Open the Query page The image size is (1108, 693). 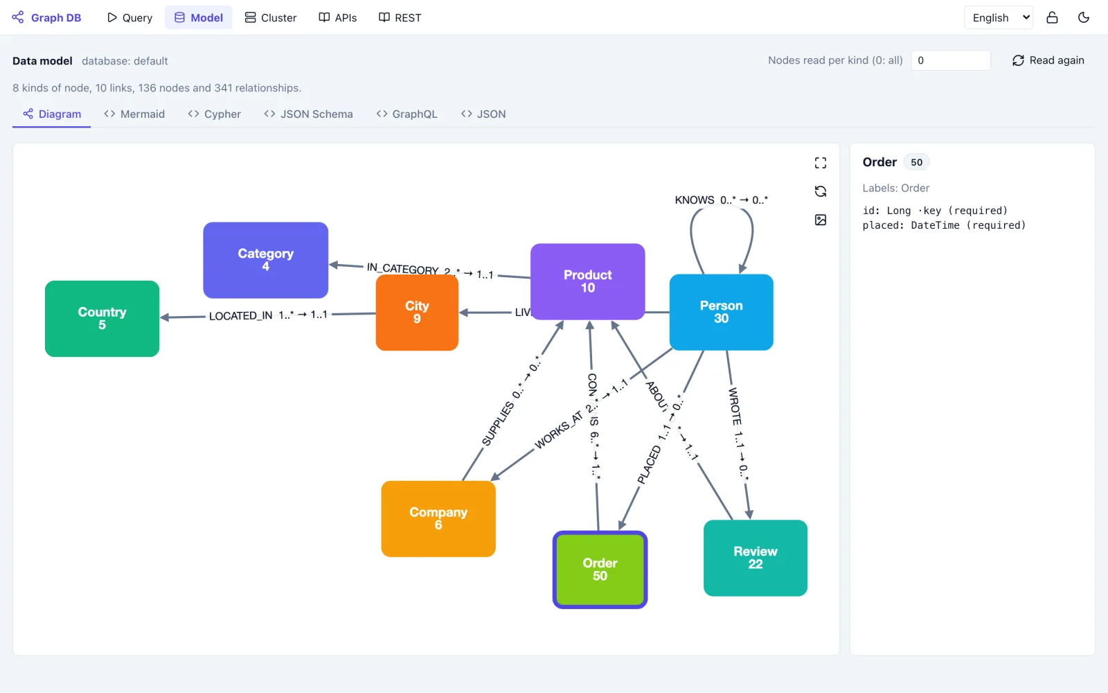(x=129, y=17)
